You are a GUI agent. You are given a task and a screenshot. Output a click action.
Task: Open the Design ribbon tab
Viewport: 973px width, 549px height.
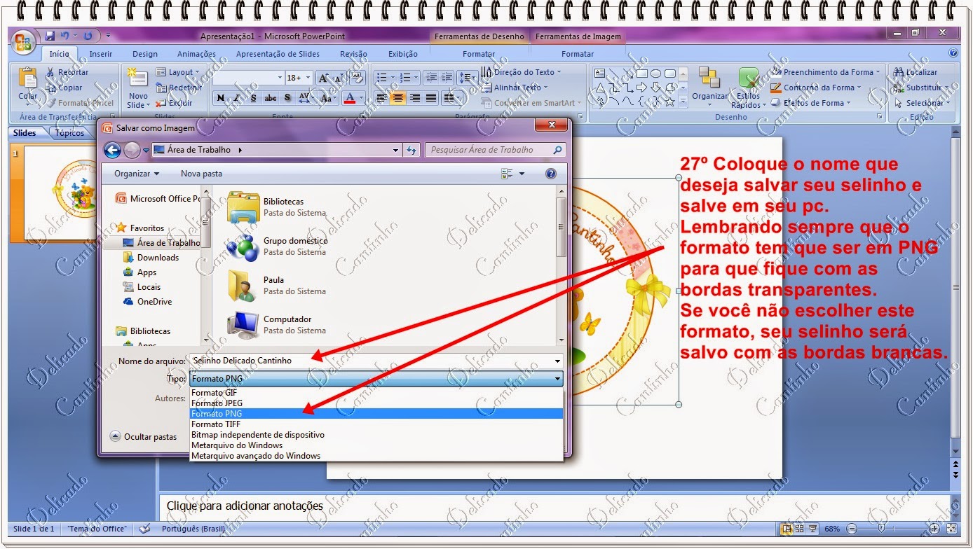[145, 54]
